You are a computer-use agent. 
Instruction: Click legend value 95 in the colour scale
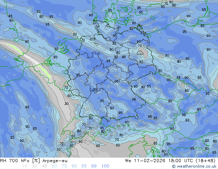[84, 166]
